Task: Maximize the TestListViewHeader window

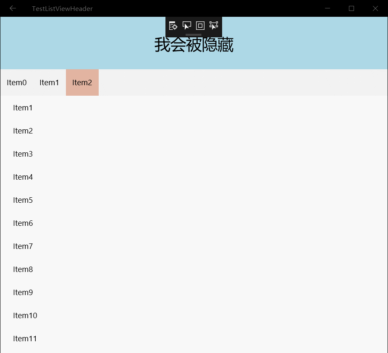Action: click(351, 8)
